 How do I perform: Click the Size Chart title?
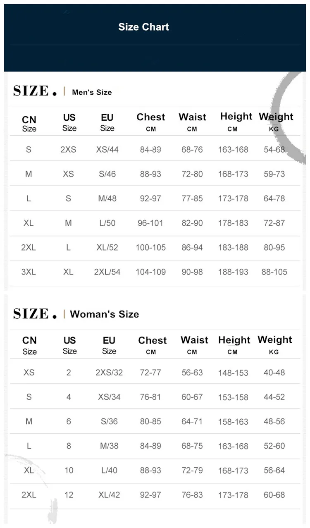click(x=143, y=27)
